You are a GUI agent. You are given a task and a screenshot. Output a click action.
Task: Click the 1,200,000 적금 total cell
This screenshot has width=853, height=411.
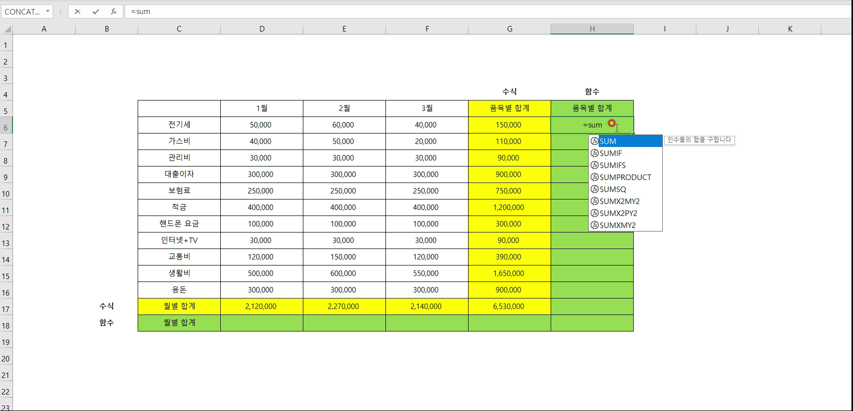[x=510, y=207]
